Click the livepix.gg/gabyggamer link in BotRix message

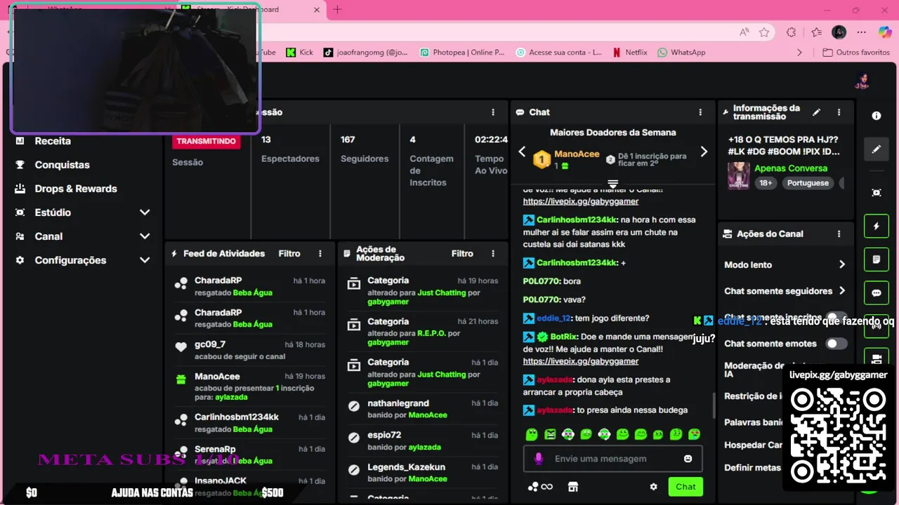click(581, 361)
